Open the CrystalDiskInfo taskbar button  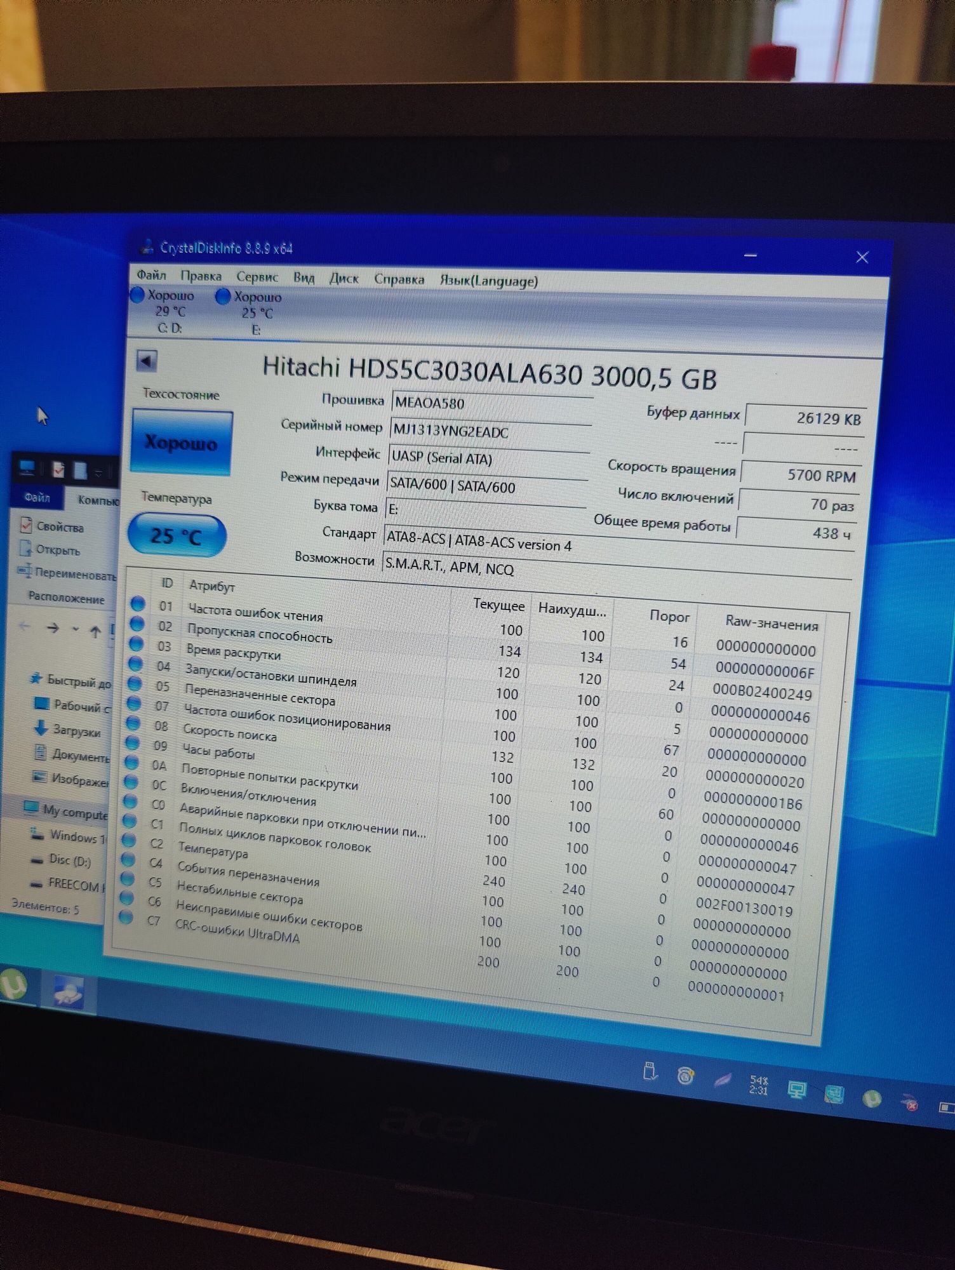coord(67,993)
